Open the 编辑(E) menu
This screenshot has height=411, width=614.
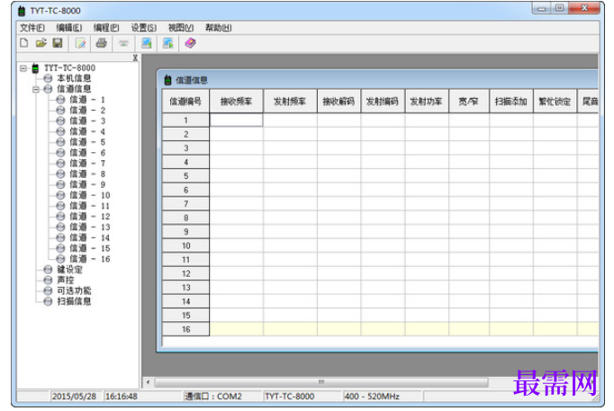(69, 28)
